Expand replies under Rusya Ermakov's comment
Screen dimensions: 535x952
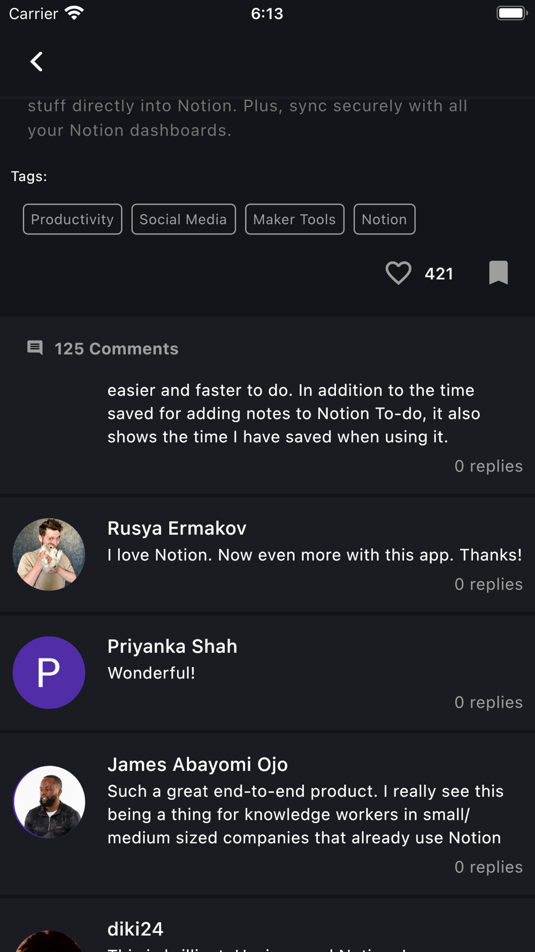(488, 584)
